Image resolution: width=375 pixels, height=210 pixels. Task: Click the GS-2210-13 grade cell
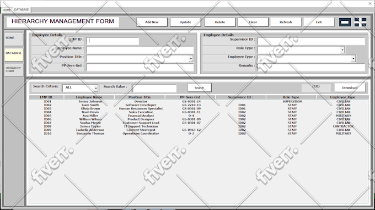191,105
